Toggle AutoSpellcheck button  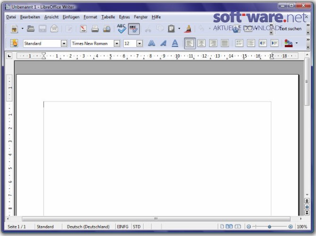[x=134, y=29]
